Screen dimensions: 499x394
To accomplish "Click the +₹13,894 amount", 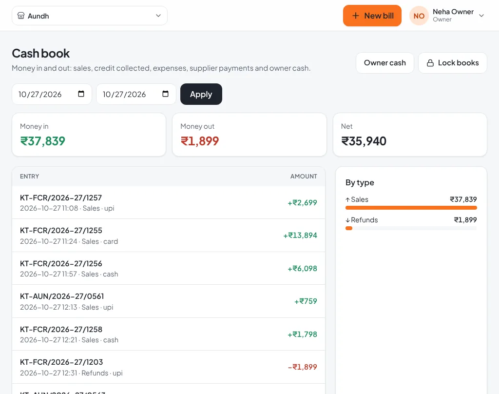I will pos(300,236).
